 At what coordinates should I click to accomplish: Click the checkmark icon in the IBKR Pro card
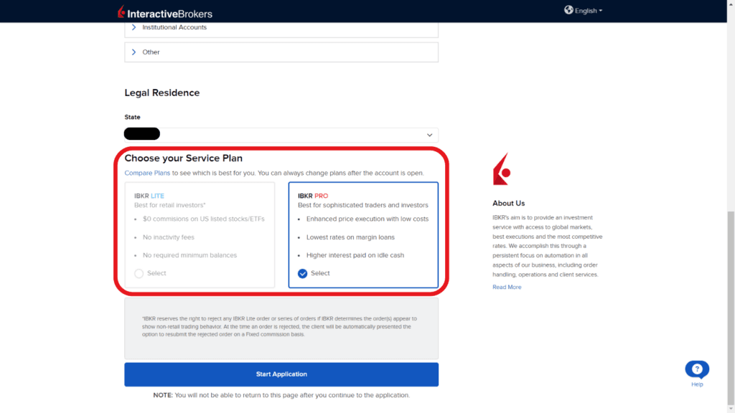pos(302,272)
